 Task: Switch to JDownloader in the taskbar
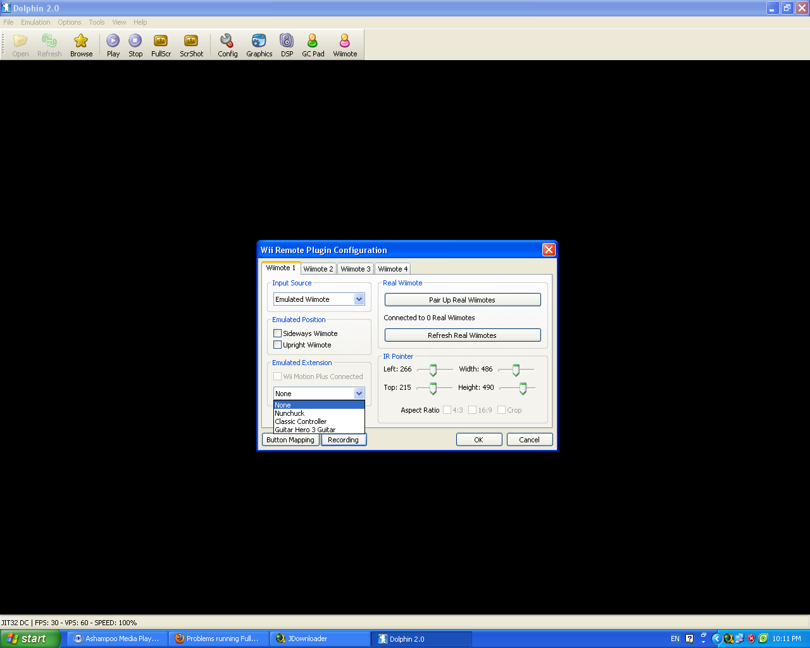tap(320, 639)
